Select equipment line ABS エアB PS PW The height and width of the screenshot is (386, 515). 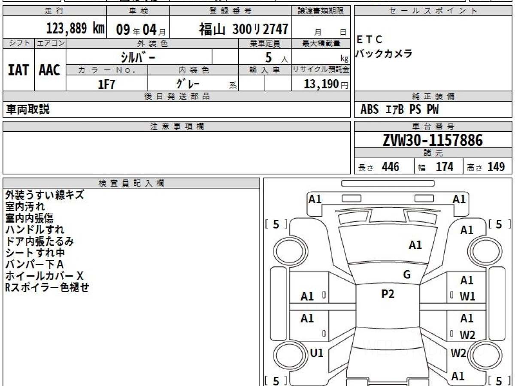point(400,110)
